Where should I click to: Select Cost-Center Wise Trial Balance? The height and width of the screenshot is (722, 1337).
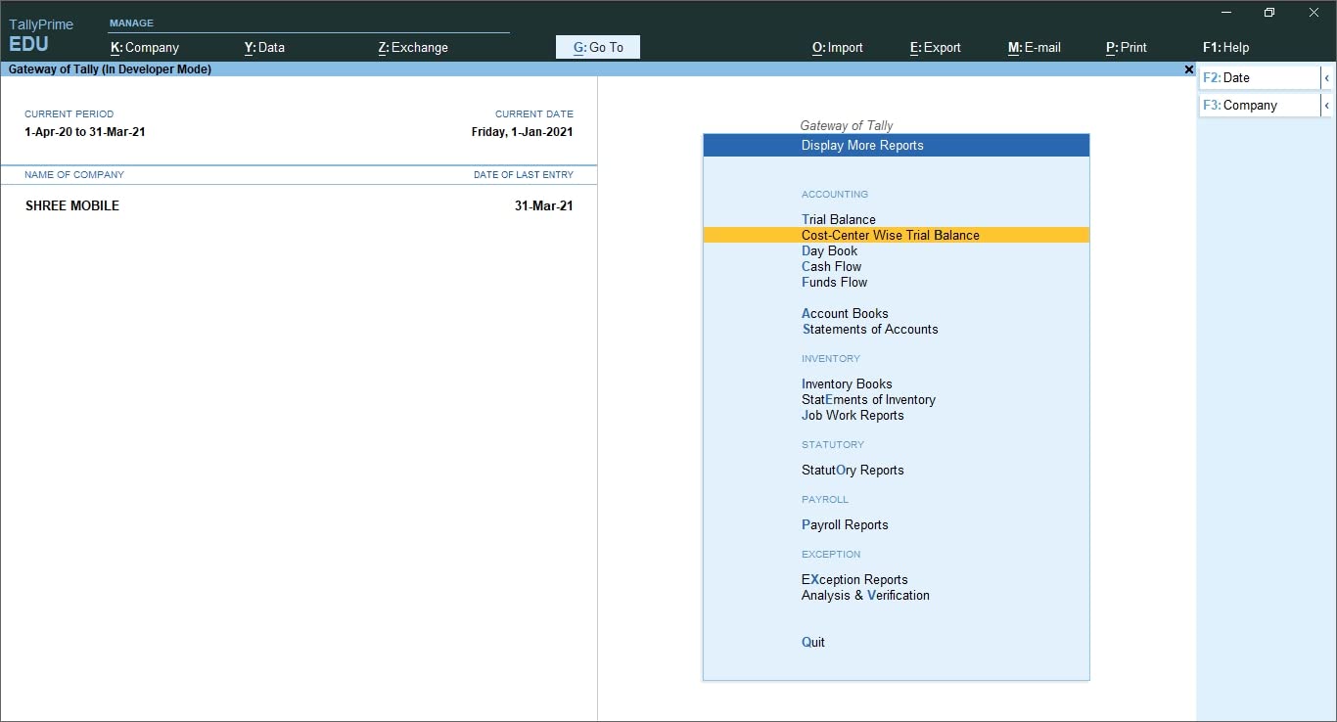[x=890, y=235]
